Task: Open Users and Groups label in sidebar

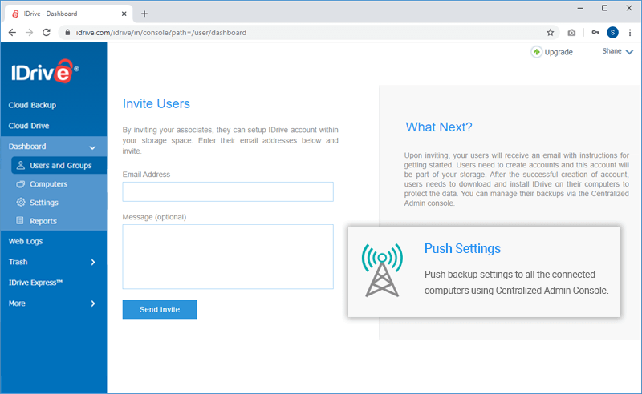Action: (x=61, y=166)
